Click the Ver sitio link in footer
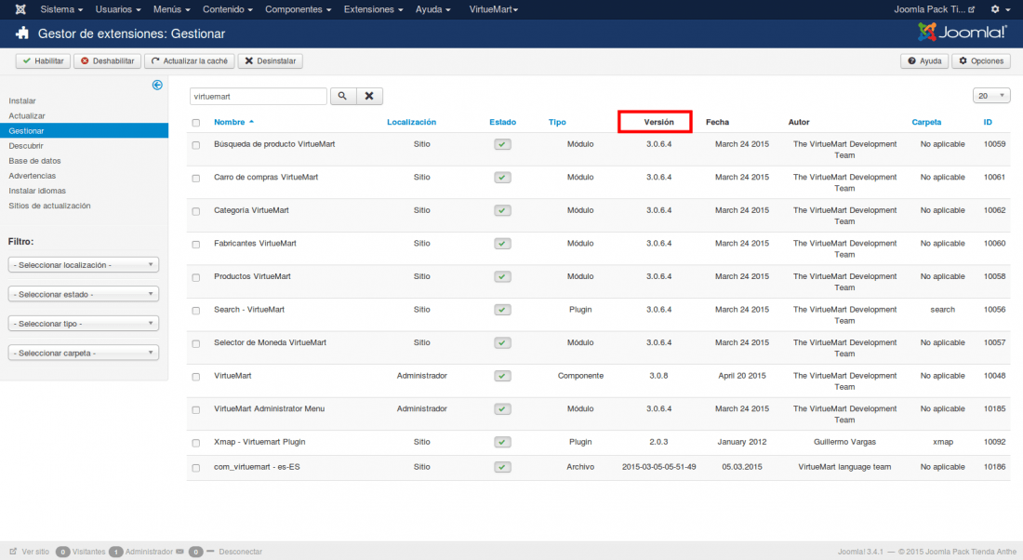 coord(30,552)
